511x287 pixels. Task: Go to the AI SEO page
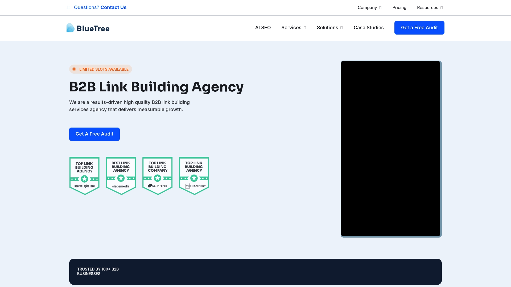[263, 28]
